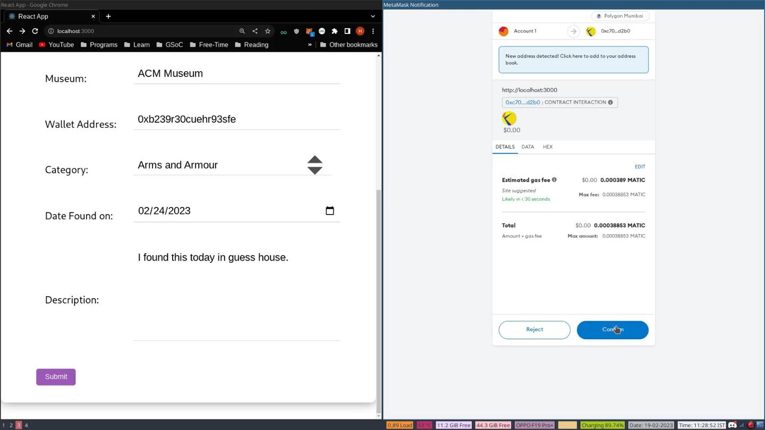
Task: Click the MATIC token logo
Action: 509,118
